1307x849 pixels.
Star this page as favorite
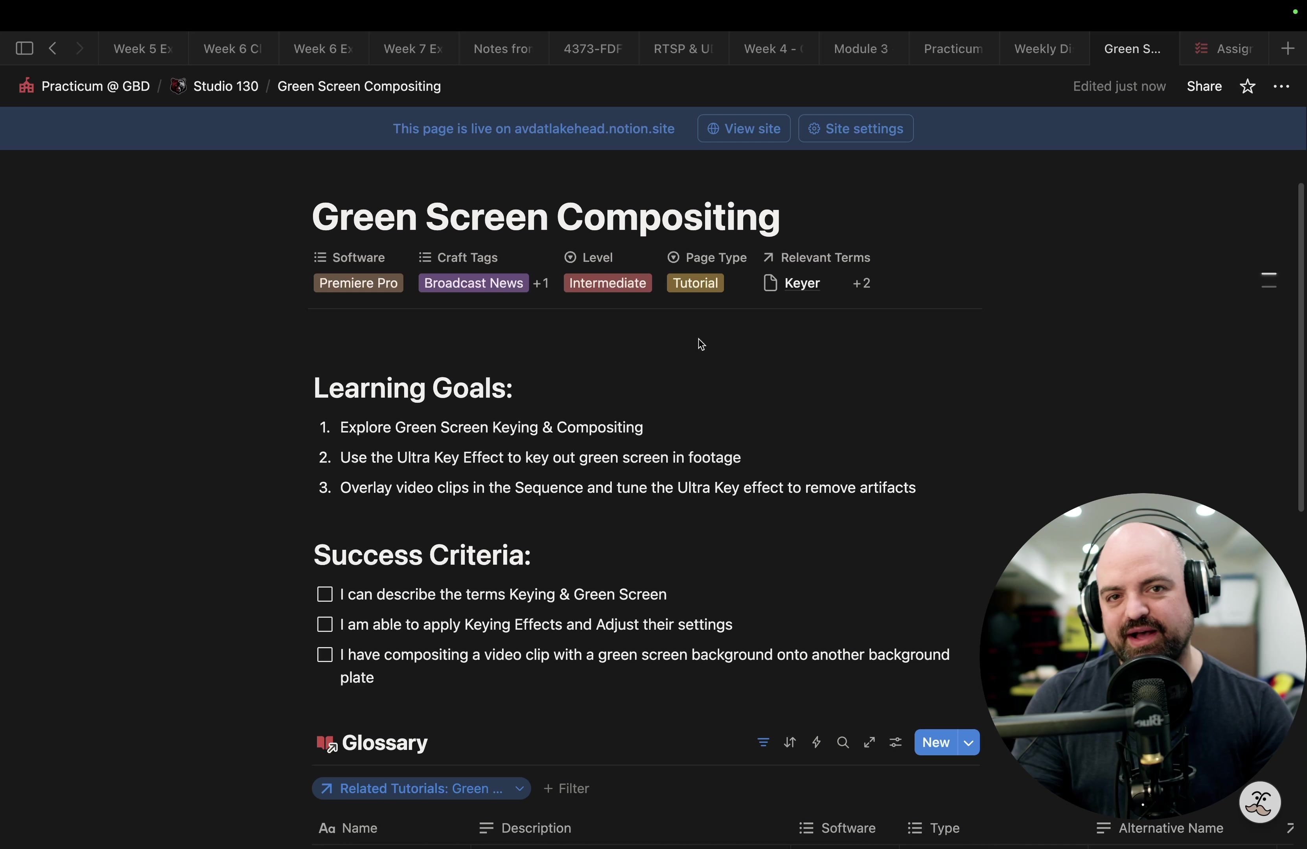coord(1247,86)
